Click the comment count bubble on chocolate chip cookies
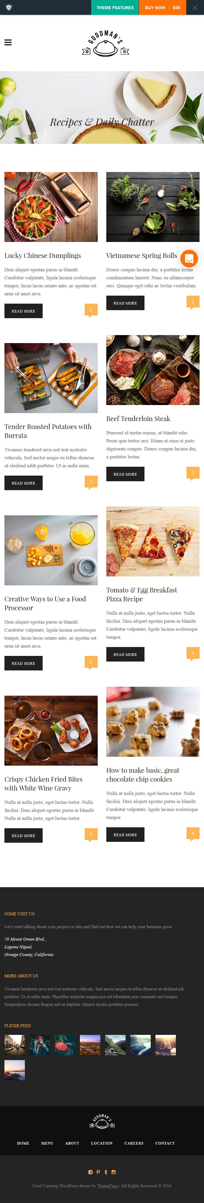Screen dimensions: 204x1203 pyautogui.click(x=193, y=834)
